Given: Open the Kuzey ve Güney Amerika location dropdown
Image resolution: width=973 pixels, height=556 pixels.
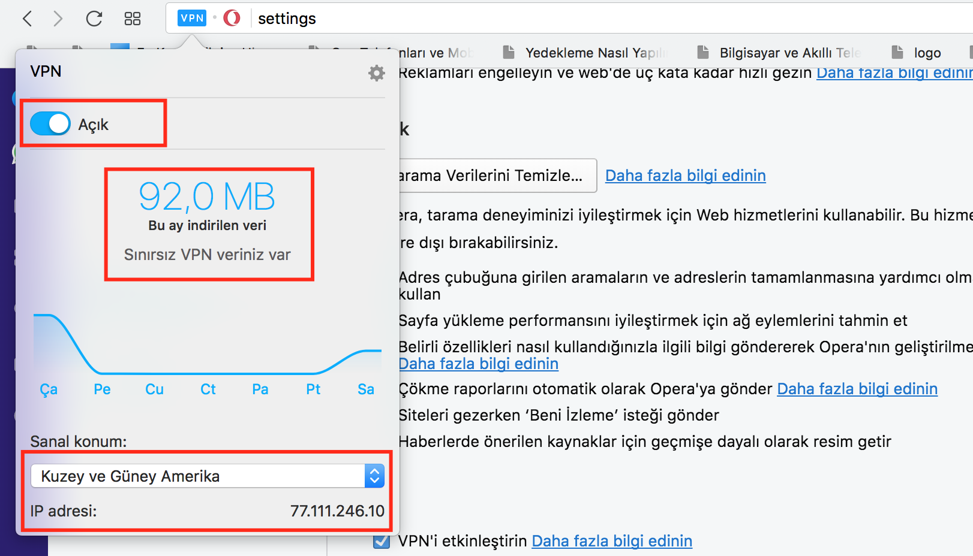Looking at the screenshot, I should (208, 476).
